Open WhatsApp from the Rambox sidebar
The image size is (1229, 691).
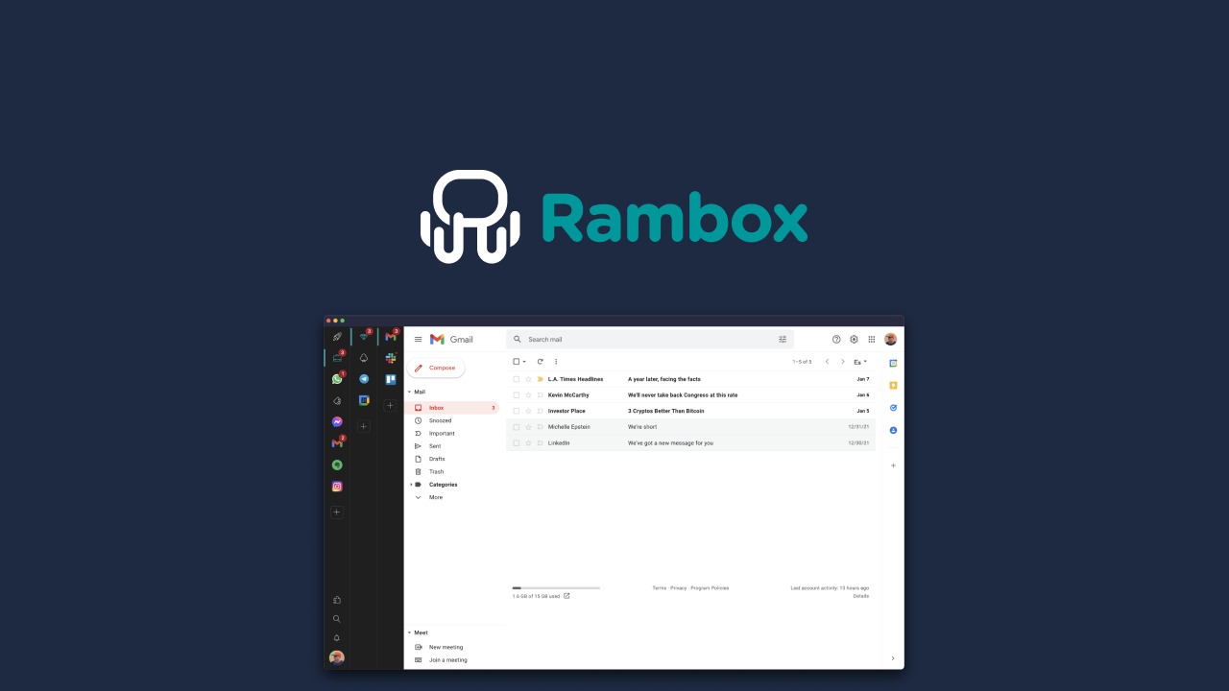(x=337, y=378)
